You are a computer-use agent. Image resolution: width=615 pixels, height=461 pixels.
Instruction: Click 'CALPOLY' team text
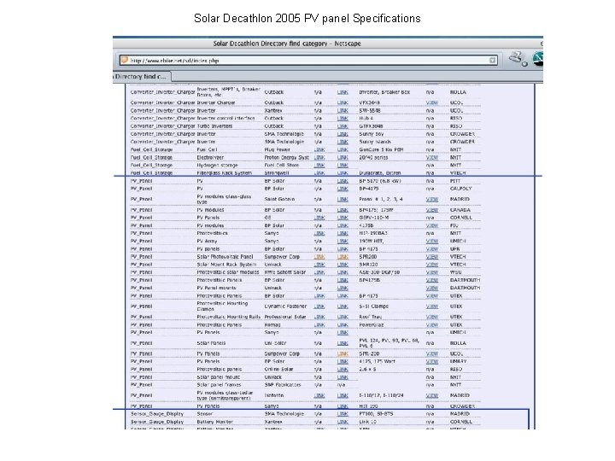pyautogui.click(x=460, y=189)
